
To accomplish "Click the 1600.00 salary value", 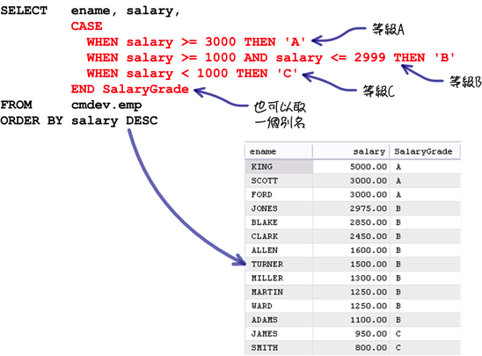I will (369, 251).
